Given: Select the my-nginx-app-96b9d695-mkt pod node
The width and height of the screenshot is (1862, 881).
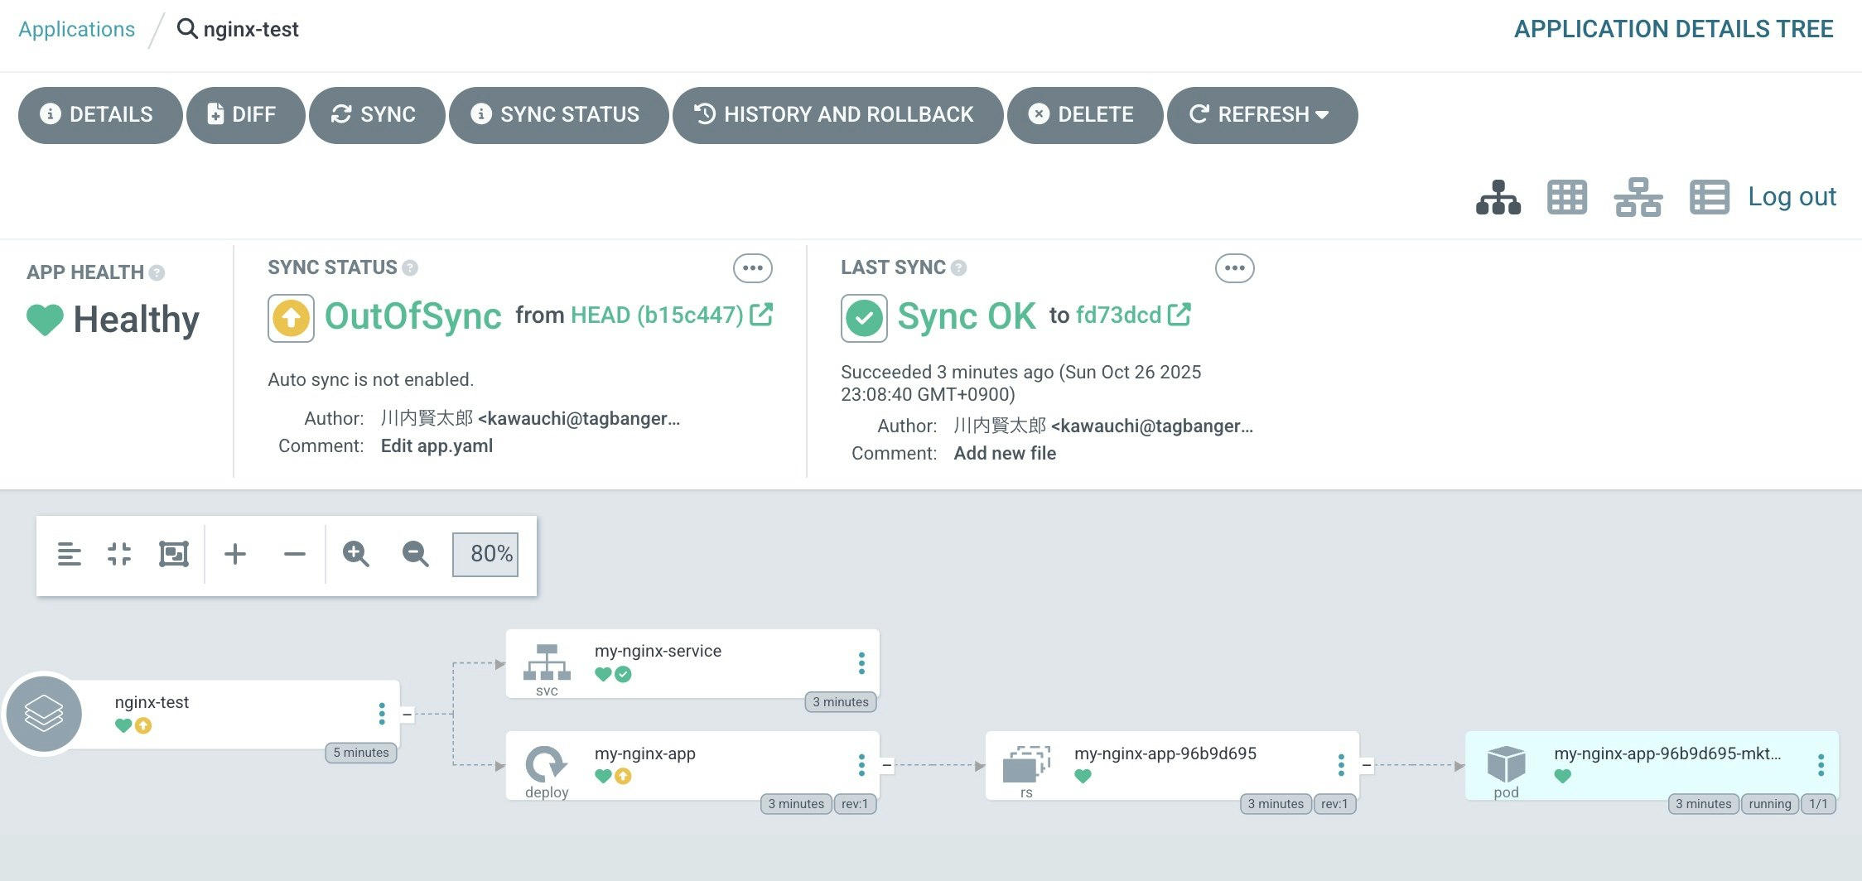Looking at the screenshot, I should pos(1652,766).
